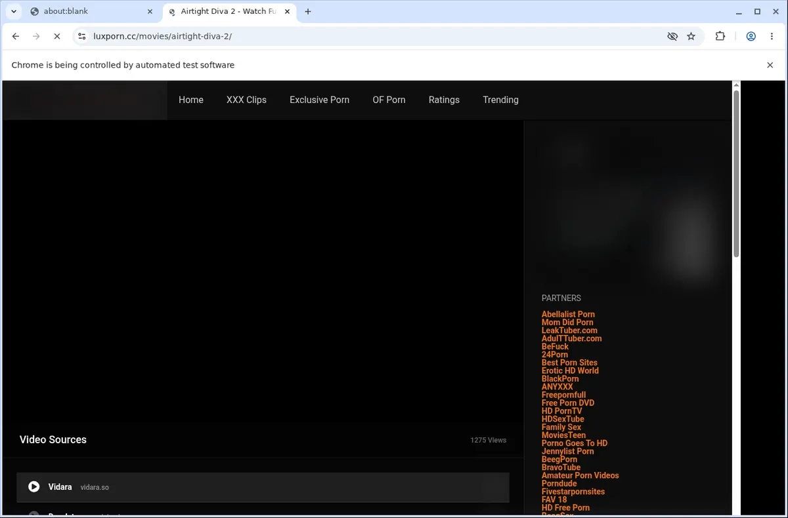Screen dimensions: 788x518
Task: Open the tab search dropdown chevron
Action: pyautogui.click(x=13, y=11)
